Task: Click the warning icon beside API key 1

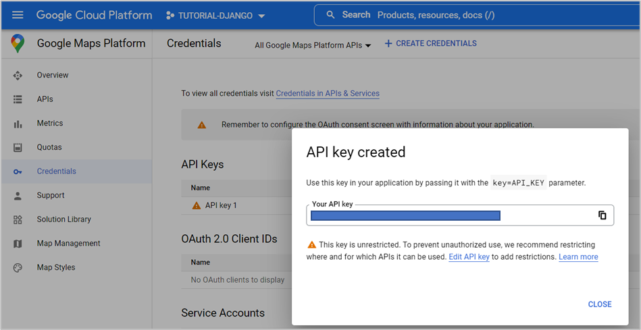Action: pos(197,205)
